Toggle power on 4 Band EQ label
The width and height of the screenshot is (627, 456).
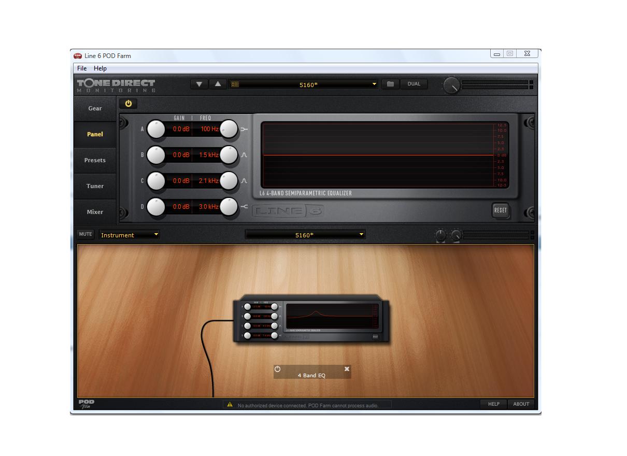[x=277, y=369]
